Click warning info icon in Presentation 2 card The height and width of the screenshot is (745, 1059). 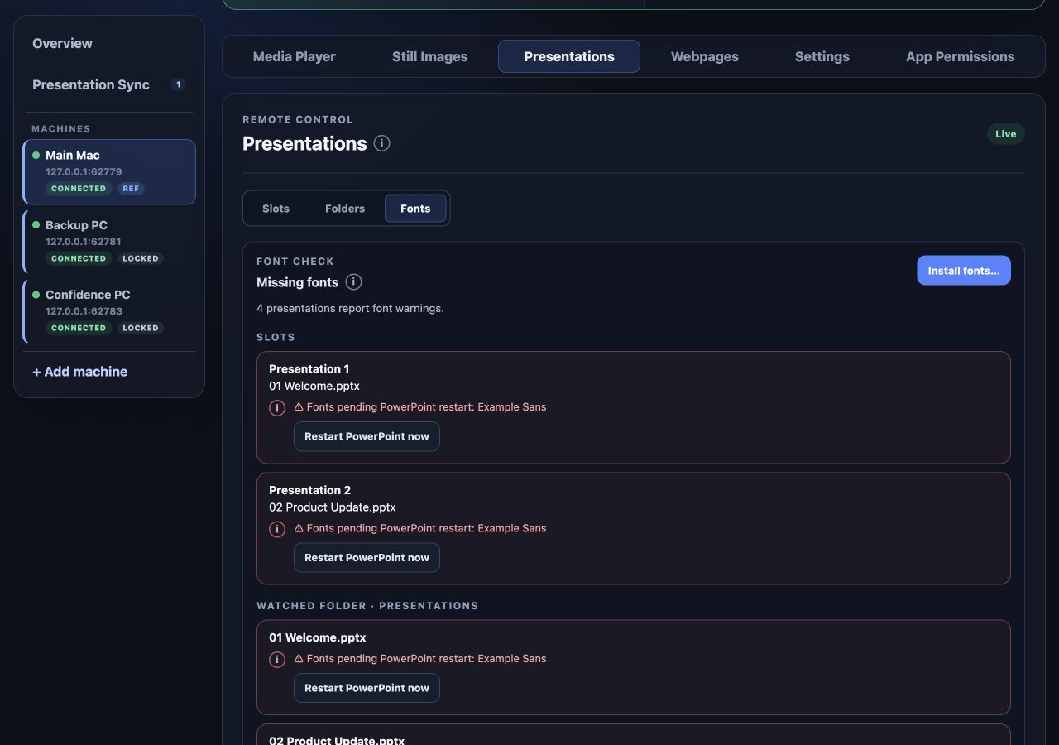pos(277,529)
